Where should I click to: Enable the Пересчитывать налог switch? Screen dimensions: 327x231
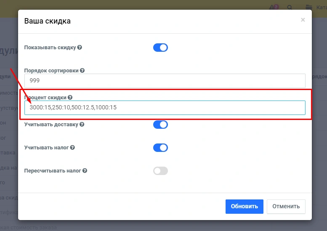(x=160, y=171)
